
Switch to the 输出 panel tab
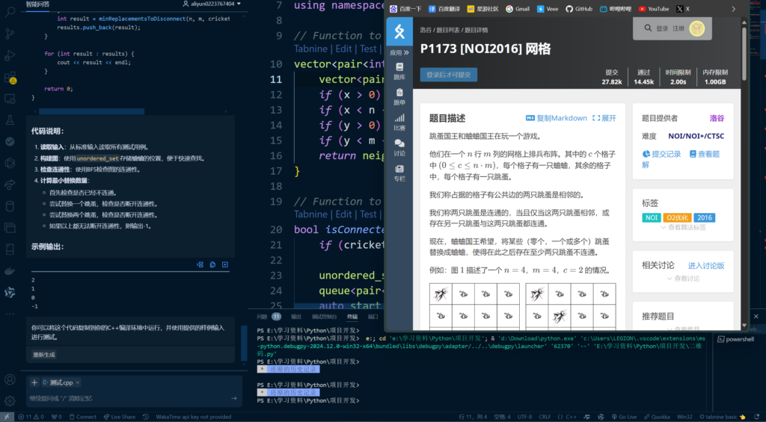click(296, 317)
